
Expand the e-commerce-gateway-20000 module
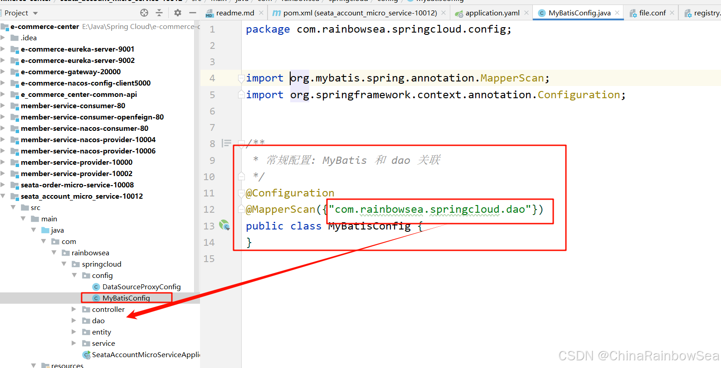(4, 72)
